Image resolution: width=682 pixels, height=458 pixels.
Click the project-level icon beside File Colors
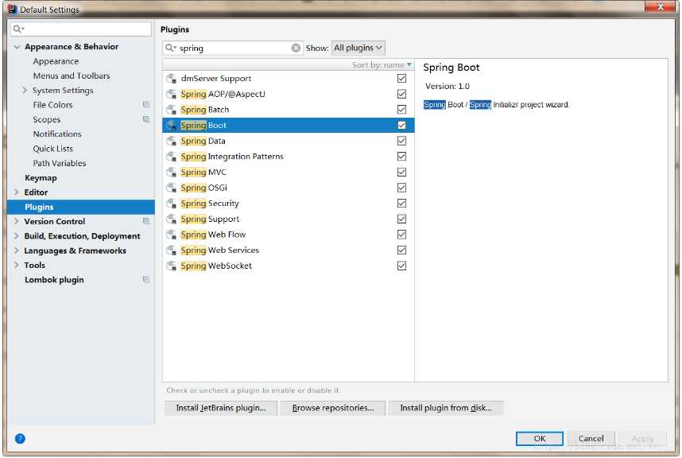click(x=146, y=105)
